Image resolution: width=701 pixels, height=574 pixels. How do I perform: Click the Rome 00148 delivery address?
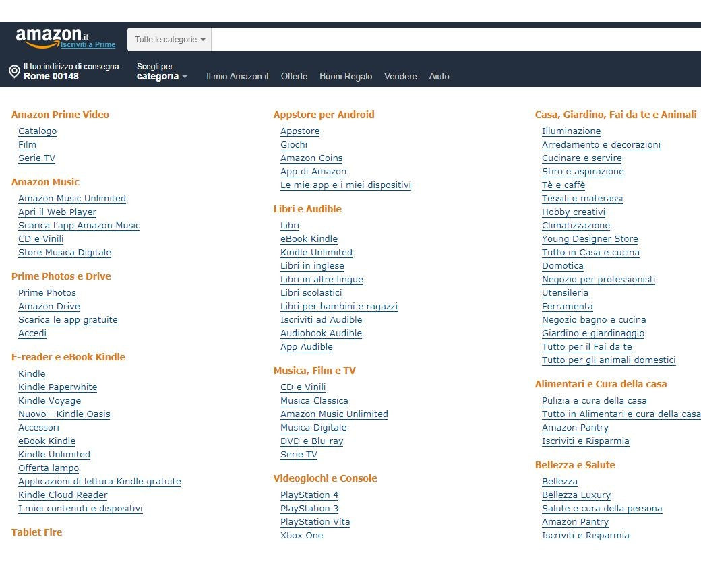click(51, 76)
